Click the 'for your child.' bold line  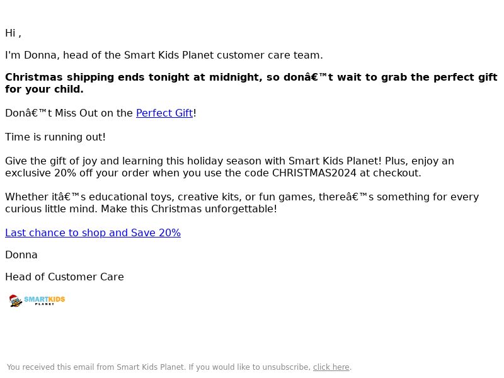pos(44,89)
